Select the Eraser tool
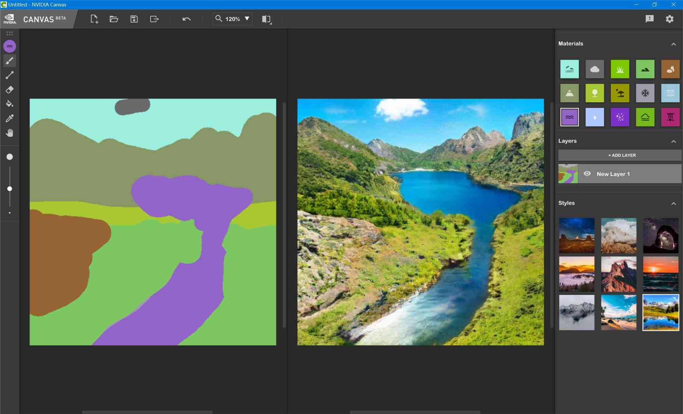The width and height of the screenshot is (683, 414). pyautogui.click(x=9, y=89)
